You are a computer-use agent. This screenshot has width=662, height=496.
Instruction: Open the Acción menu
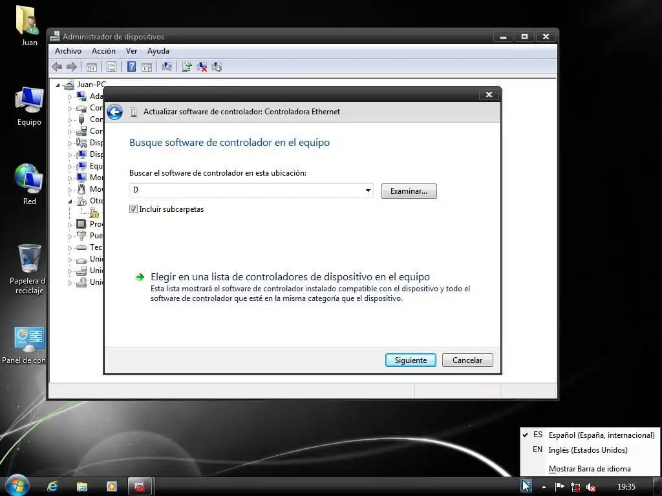pyautogui.click(x=103, y=51)
